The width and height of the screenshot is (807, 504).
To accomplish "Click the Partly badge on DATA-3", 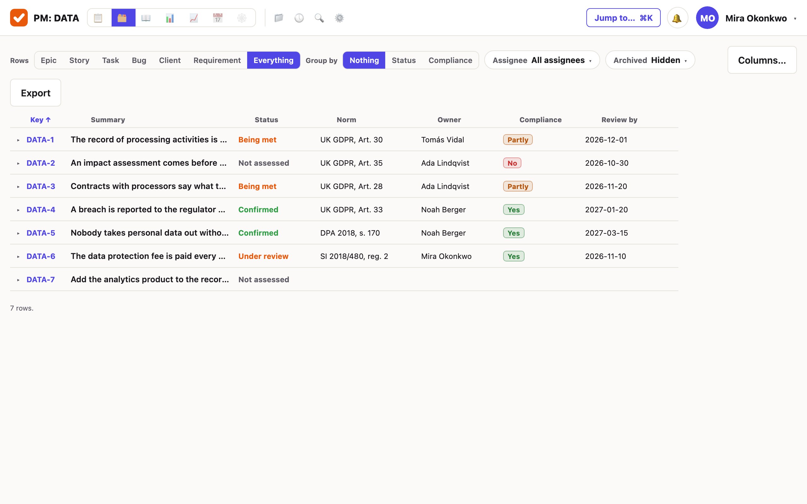I will (518, 186).
